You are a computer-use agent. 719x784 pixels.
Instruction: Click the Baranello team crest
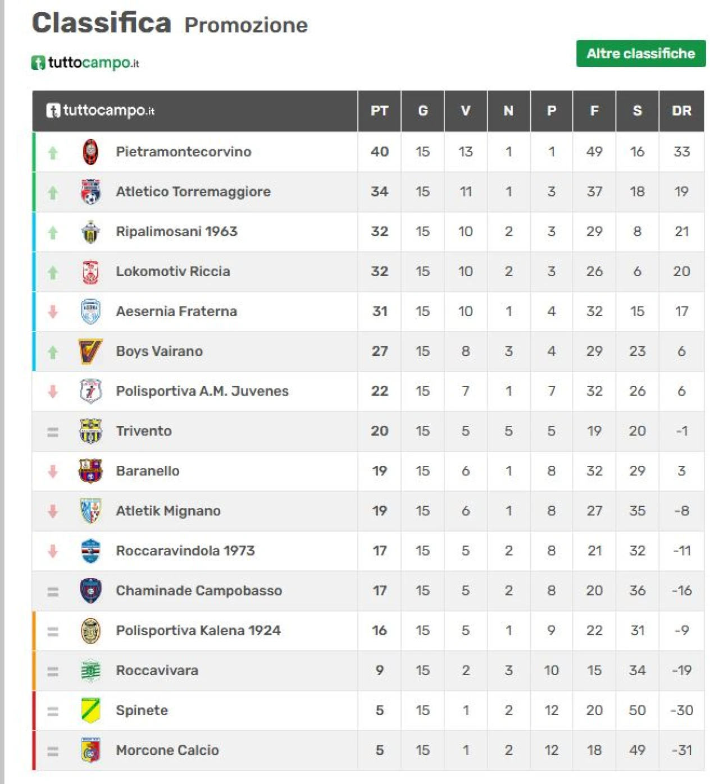click(90, 471)
